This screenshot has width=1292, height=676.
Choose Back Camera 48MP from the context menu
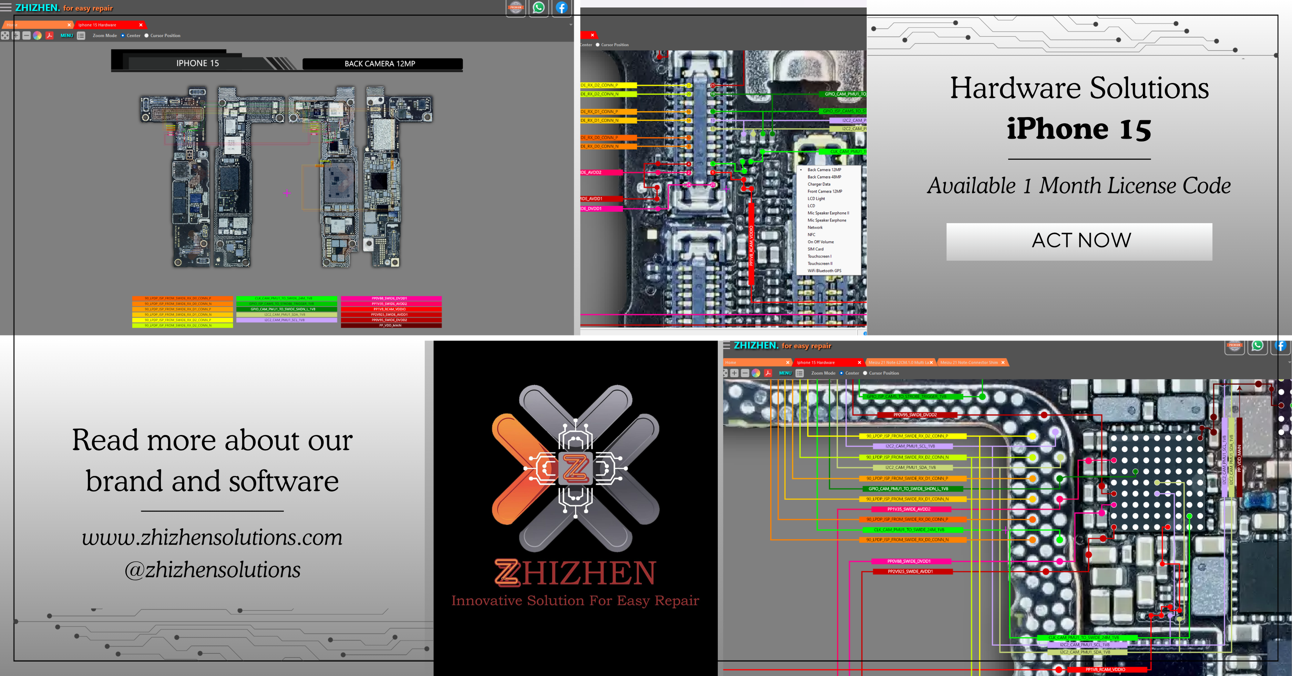pyautogui.click(x=824, y=177)
